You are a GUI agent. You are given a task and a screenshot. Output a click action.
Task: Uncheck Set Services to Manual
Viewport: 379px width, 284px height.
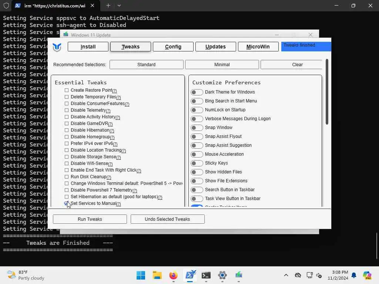67,203
